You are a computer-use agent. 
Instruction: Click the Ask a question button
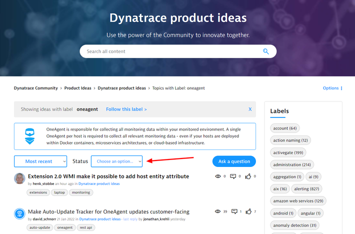(x=234, y=161)
